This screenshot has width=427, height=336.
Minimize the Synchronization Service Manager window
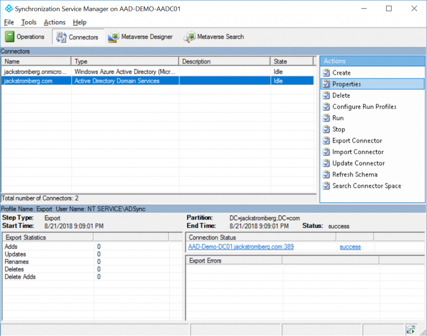(364, 9)
